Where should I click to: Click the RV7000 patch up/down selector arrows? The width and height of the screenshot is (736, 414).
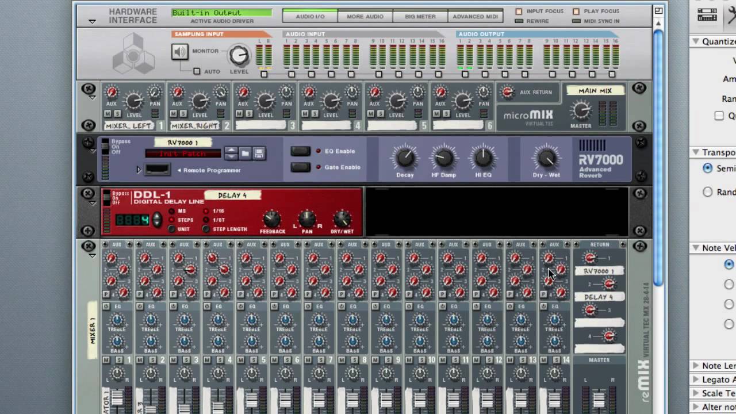231,153
